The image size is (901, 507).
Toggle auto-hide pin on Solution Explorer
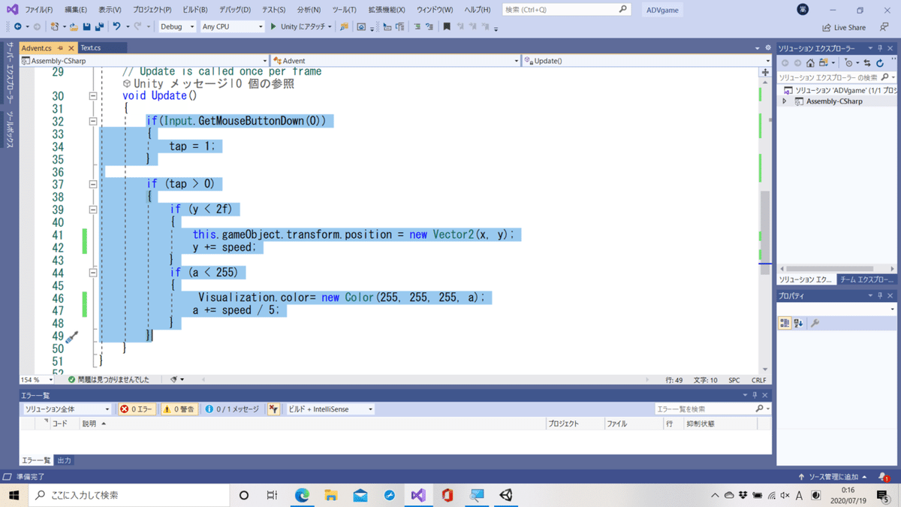point(881,48)
